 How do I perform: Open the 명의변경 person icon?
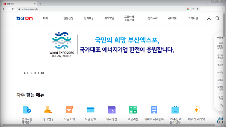[48, 110]
